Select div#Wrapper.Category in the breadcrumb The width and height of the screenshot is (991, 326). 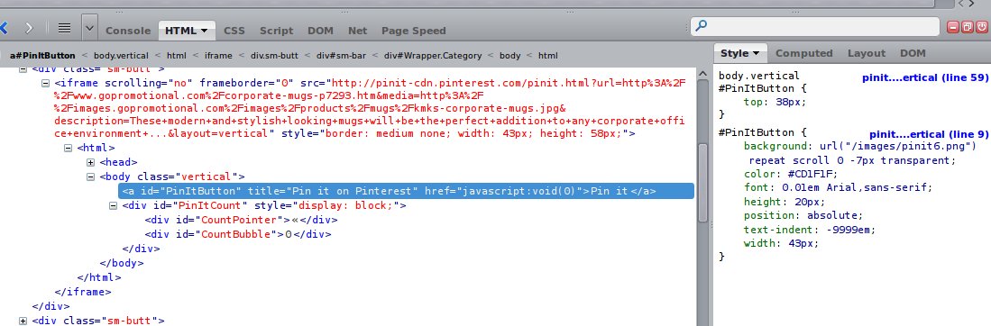pyautogui.click(x=433, y=56)
